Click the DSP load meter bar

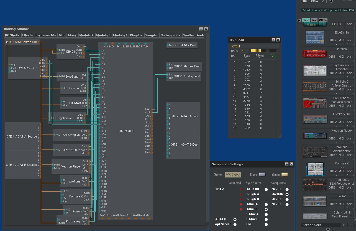click(x=264, y=51)
